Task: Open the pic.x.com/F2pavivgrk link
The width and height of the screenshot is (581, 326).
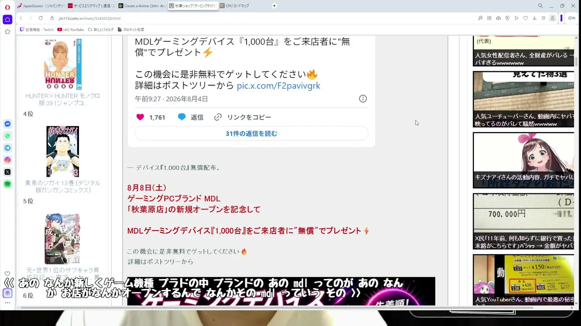Action: pos(278,86)
